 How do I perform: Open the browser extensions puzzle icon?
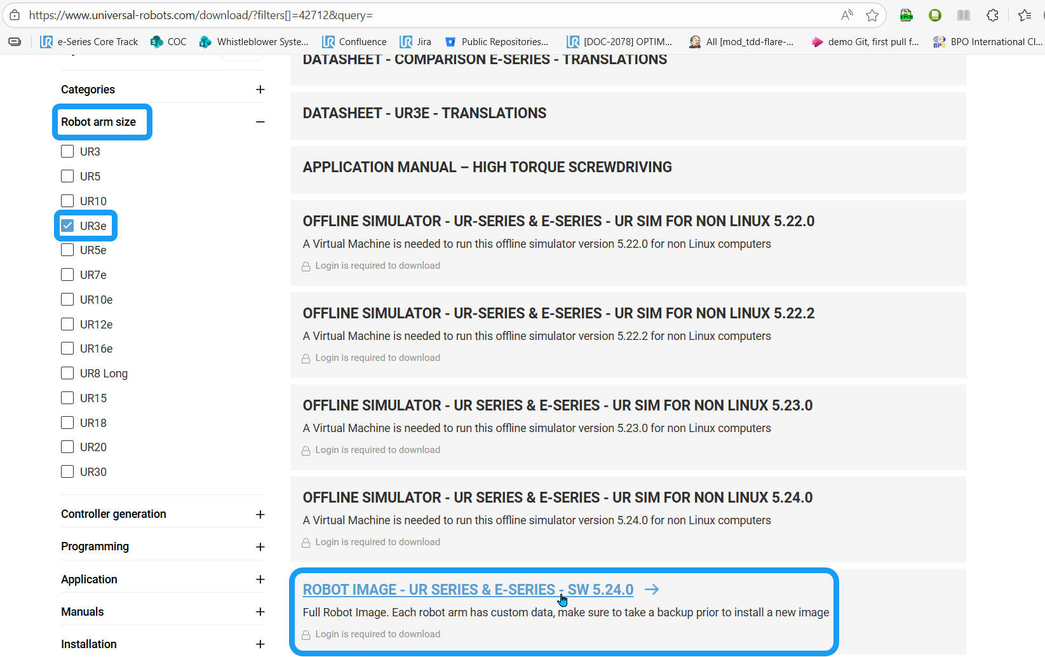[992, 15]
